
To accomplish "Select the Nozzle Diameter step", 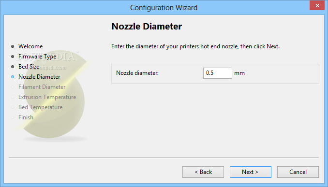I will point(39,77).
